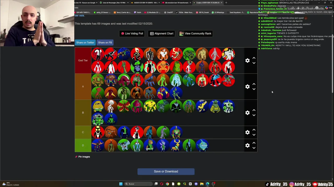This screenshot has width=334, height=187.
Task: Move the B tier row down
Action: pyautogui.click(x=254, y=115)
